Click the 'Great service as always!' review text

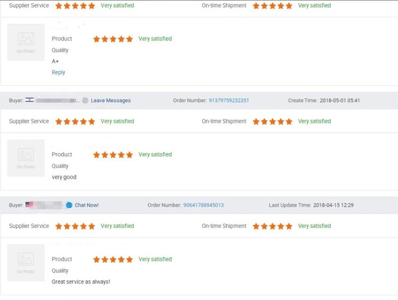[x=81, y=282]
